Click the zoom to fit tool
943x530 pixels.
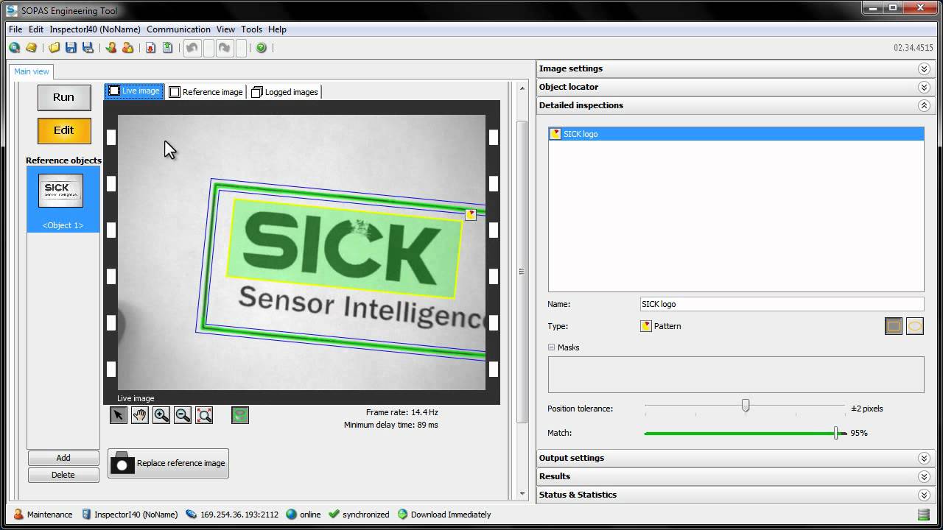(204, 415)
